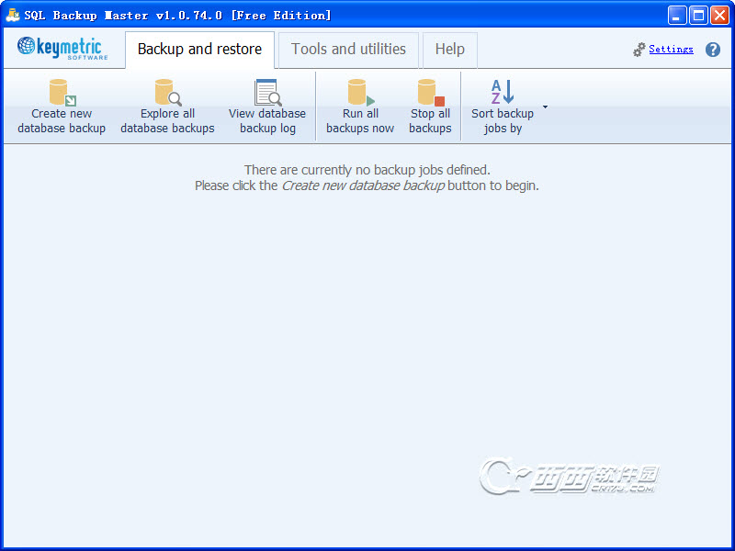Screen dimensions: 735x551
Task: Minimize the SQL Backup Master window
Action: tap(676, 16)
